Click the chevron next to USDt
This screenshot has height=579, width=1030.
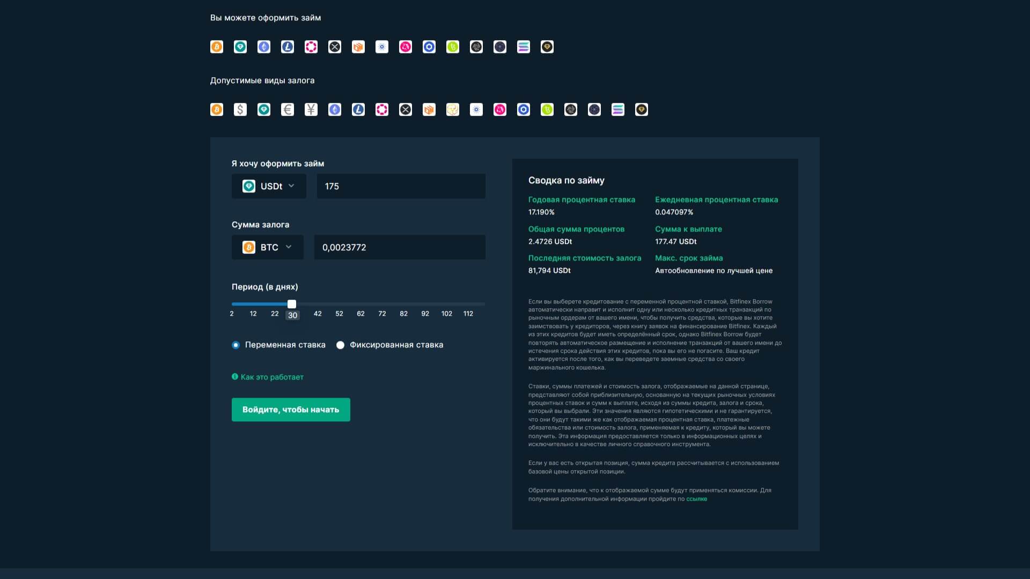(x=291, y=186)
